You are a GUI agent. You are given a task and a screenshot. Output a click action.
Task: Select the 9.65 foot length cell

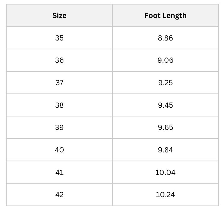[x=166, y=127]
